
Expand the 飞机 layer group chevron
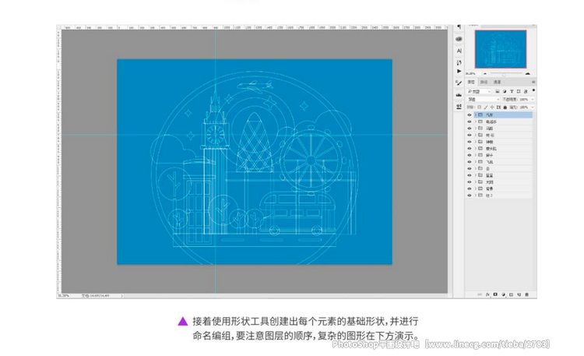tap(476, 162)
